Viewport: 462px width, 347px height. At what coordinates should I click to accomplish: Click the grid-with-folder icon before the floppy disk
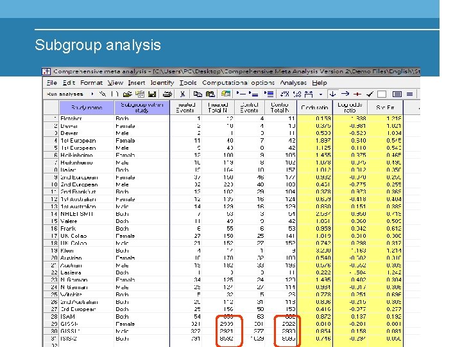(140, 94)
